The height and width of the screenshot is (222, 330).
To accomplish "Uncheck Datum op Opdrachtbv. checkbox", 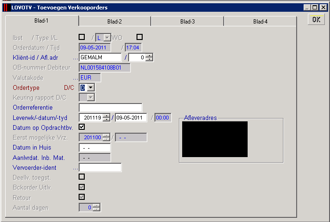I will tap(81, 127).
